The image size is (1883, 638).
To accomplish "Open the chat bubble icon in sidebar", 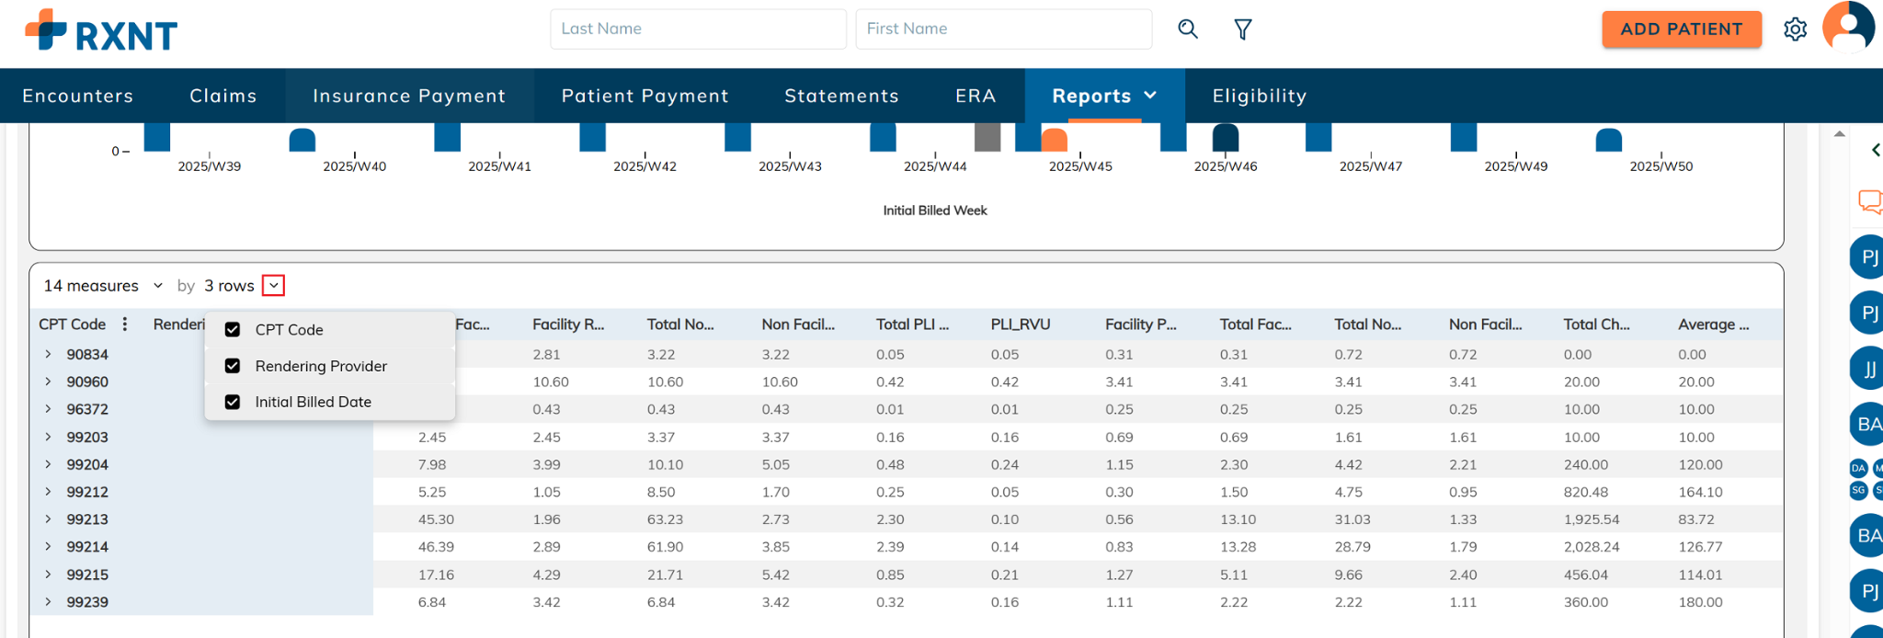I will click(1869, 201).
